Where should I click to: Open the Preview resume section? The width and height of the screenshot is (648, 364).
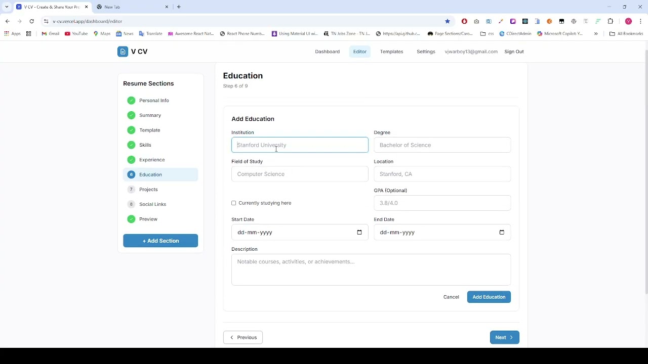pyautogui.click(x=160, y=219)
